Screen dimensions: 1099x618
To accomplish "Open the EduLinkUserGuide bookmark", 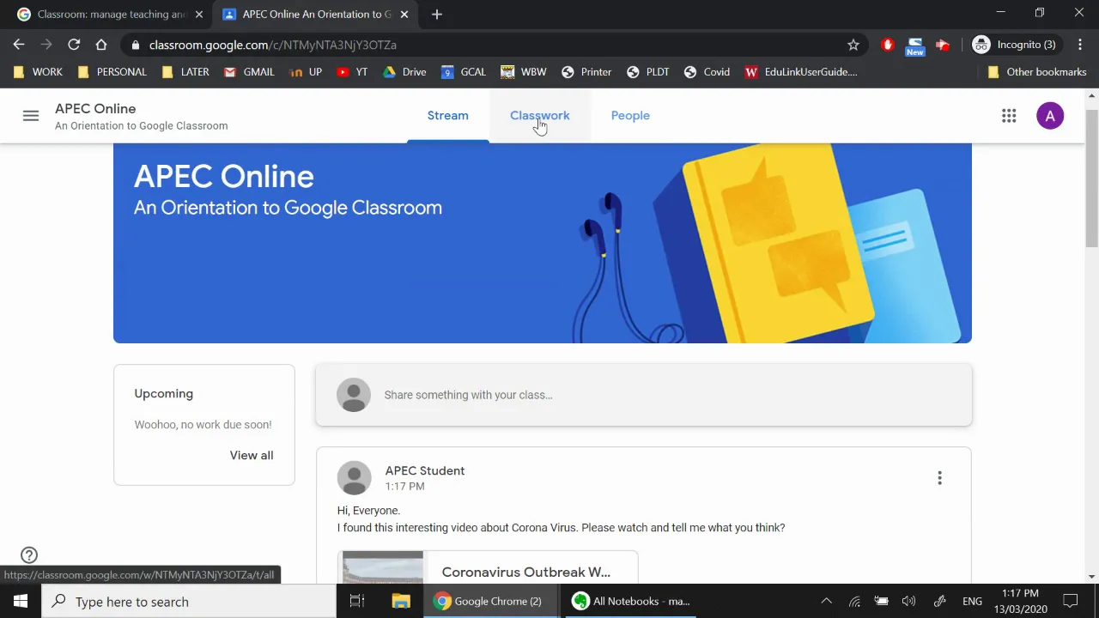I will pyautogui.click(x=801, y=72).
